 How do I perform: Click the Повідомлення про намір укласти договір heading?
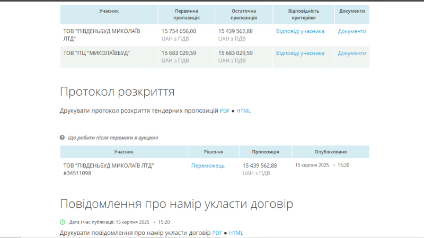(x=176, y=204)
